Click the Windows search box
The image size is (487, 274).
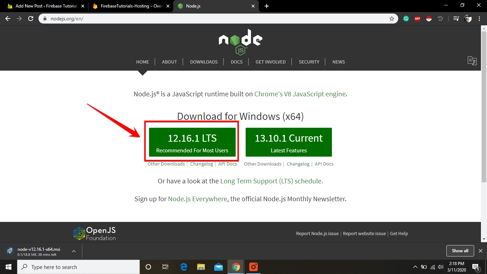78,267
